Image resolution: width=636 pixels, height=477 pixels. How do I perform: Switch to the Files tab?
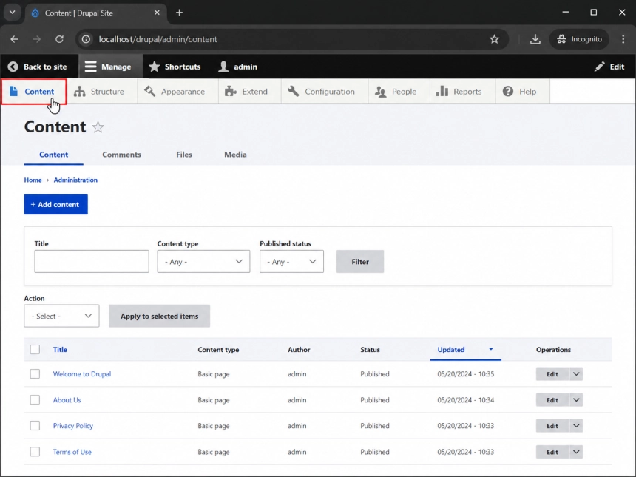184,155
